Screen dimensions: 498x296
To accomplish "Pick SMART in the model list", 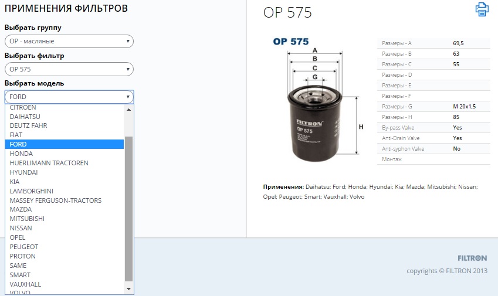I will point(64,275).
